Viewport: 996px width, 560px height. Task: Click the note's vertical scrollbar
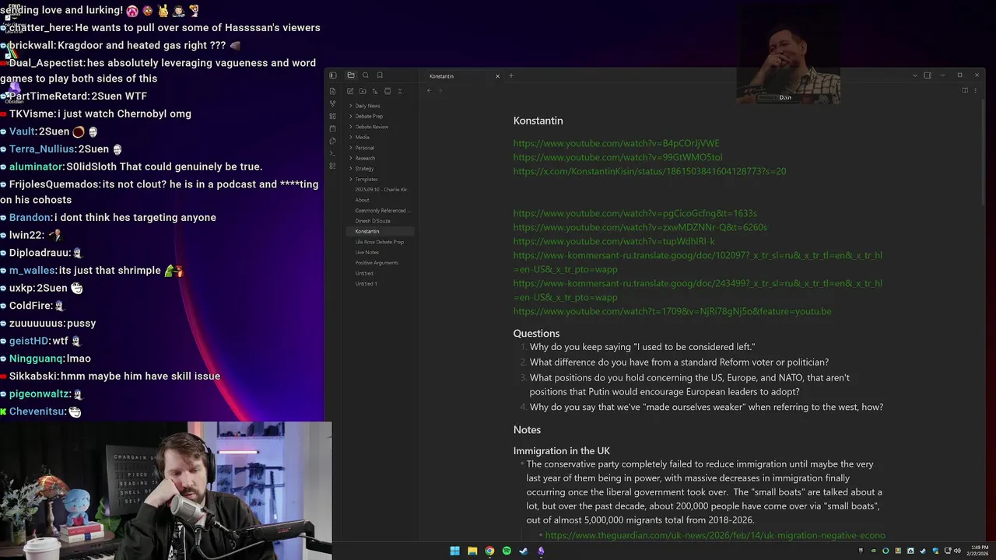(x=983, y=148)
